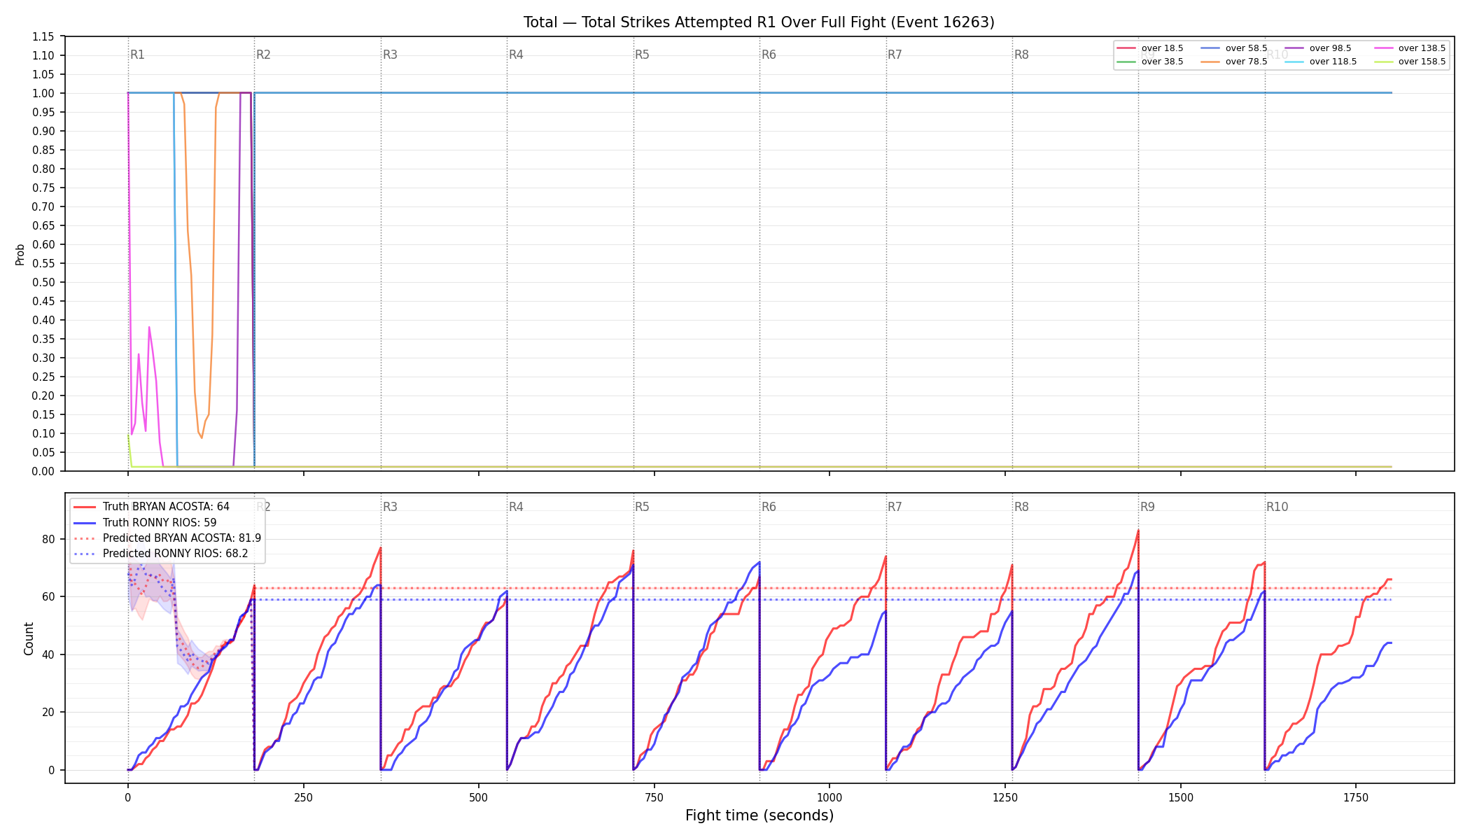Click the 'Fight time (seconds)' axis label
Viewport: 1470px width, 840px height.
click(759, 815)
